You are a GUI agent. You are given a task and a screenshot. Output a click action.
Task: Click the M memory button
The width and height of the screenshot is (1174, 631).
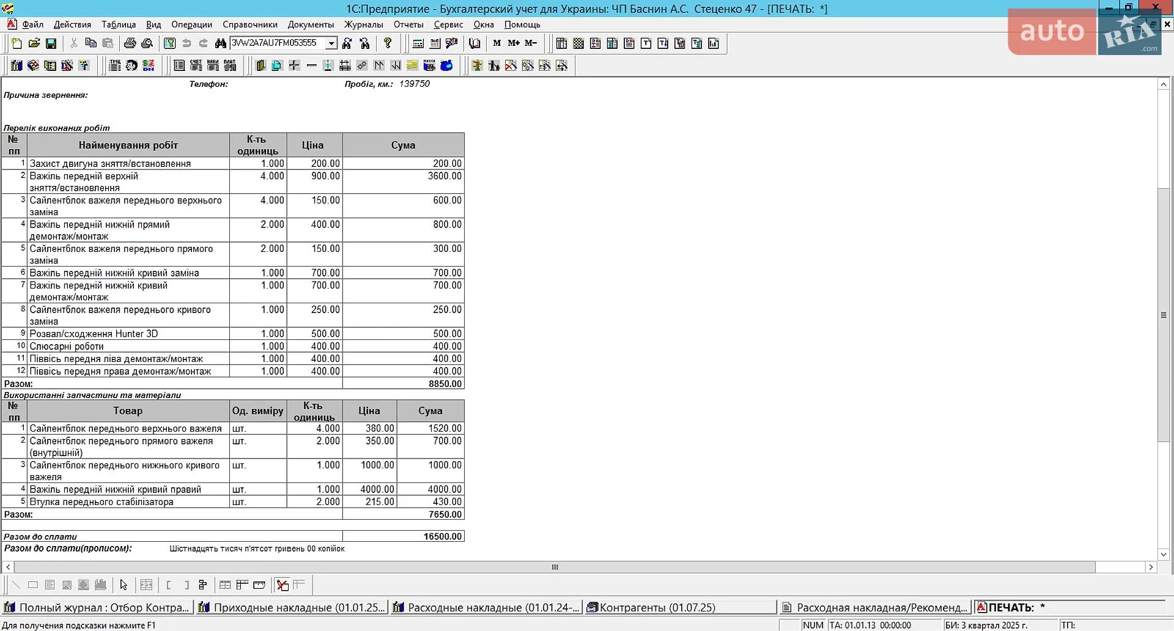click(497, 43)
